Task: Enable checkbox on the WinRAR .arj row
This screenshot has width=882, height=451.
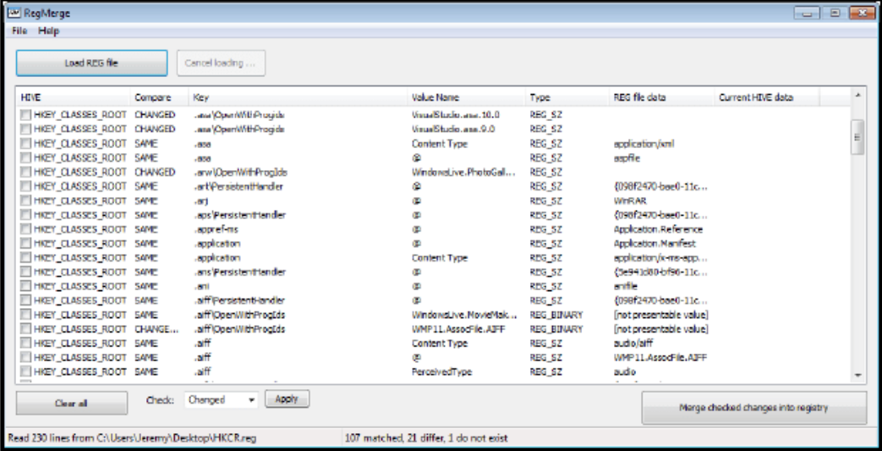Action: click(x=25, y=201)
